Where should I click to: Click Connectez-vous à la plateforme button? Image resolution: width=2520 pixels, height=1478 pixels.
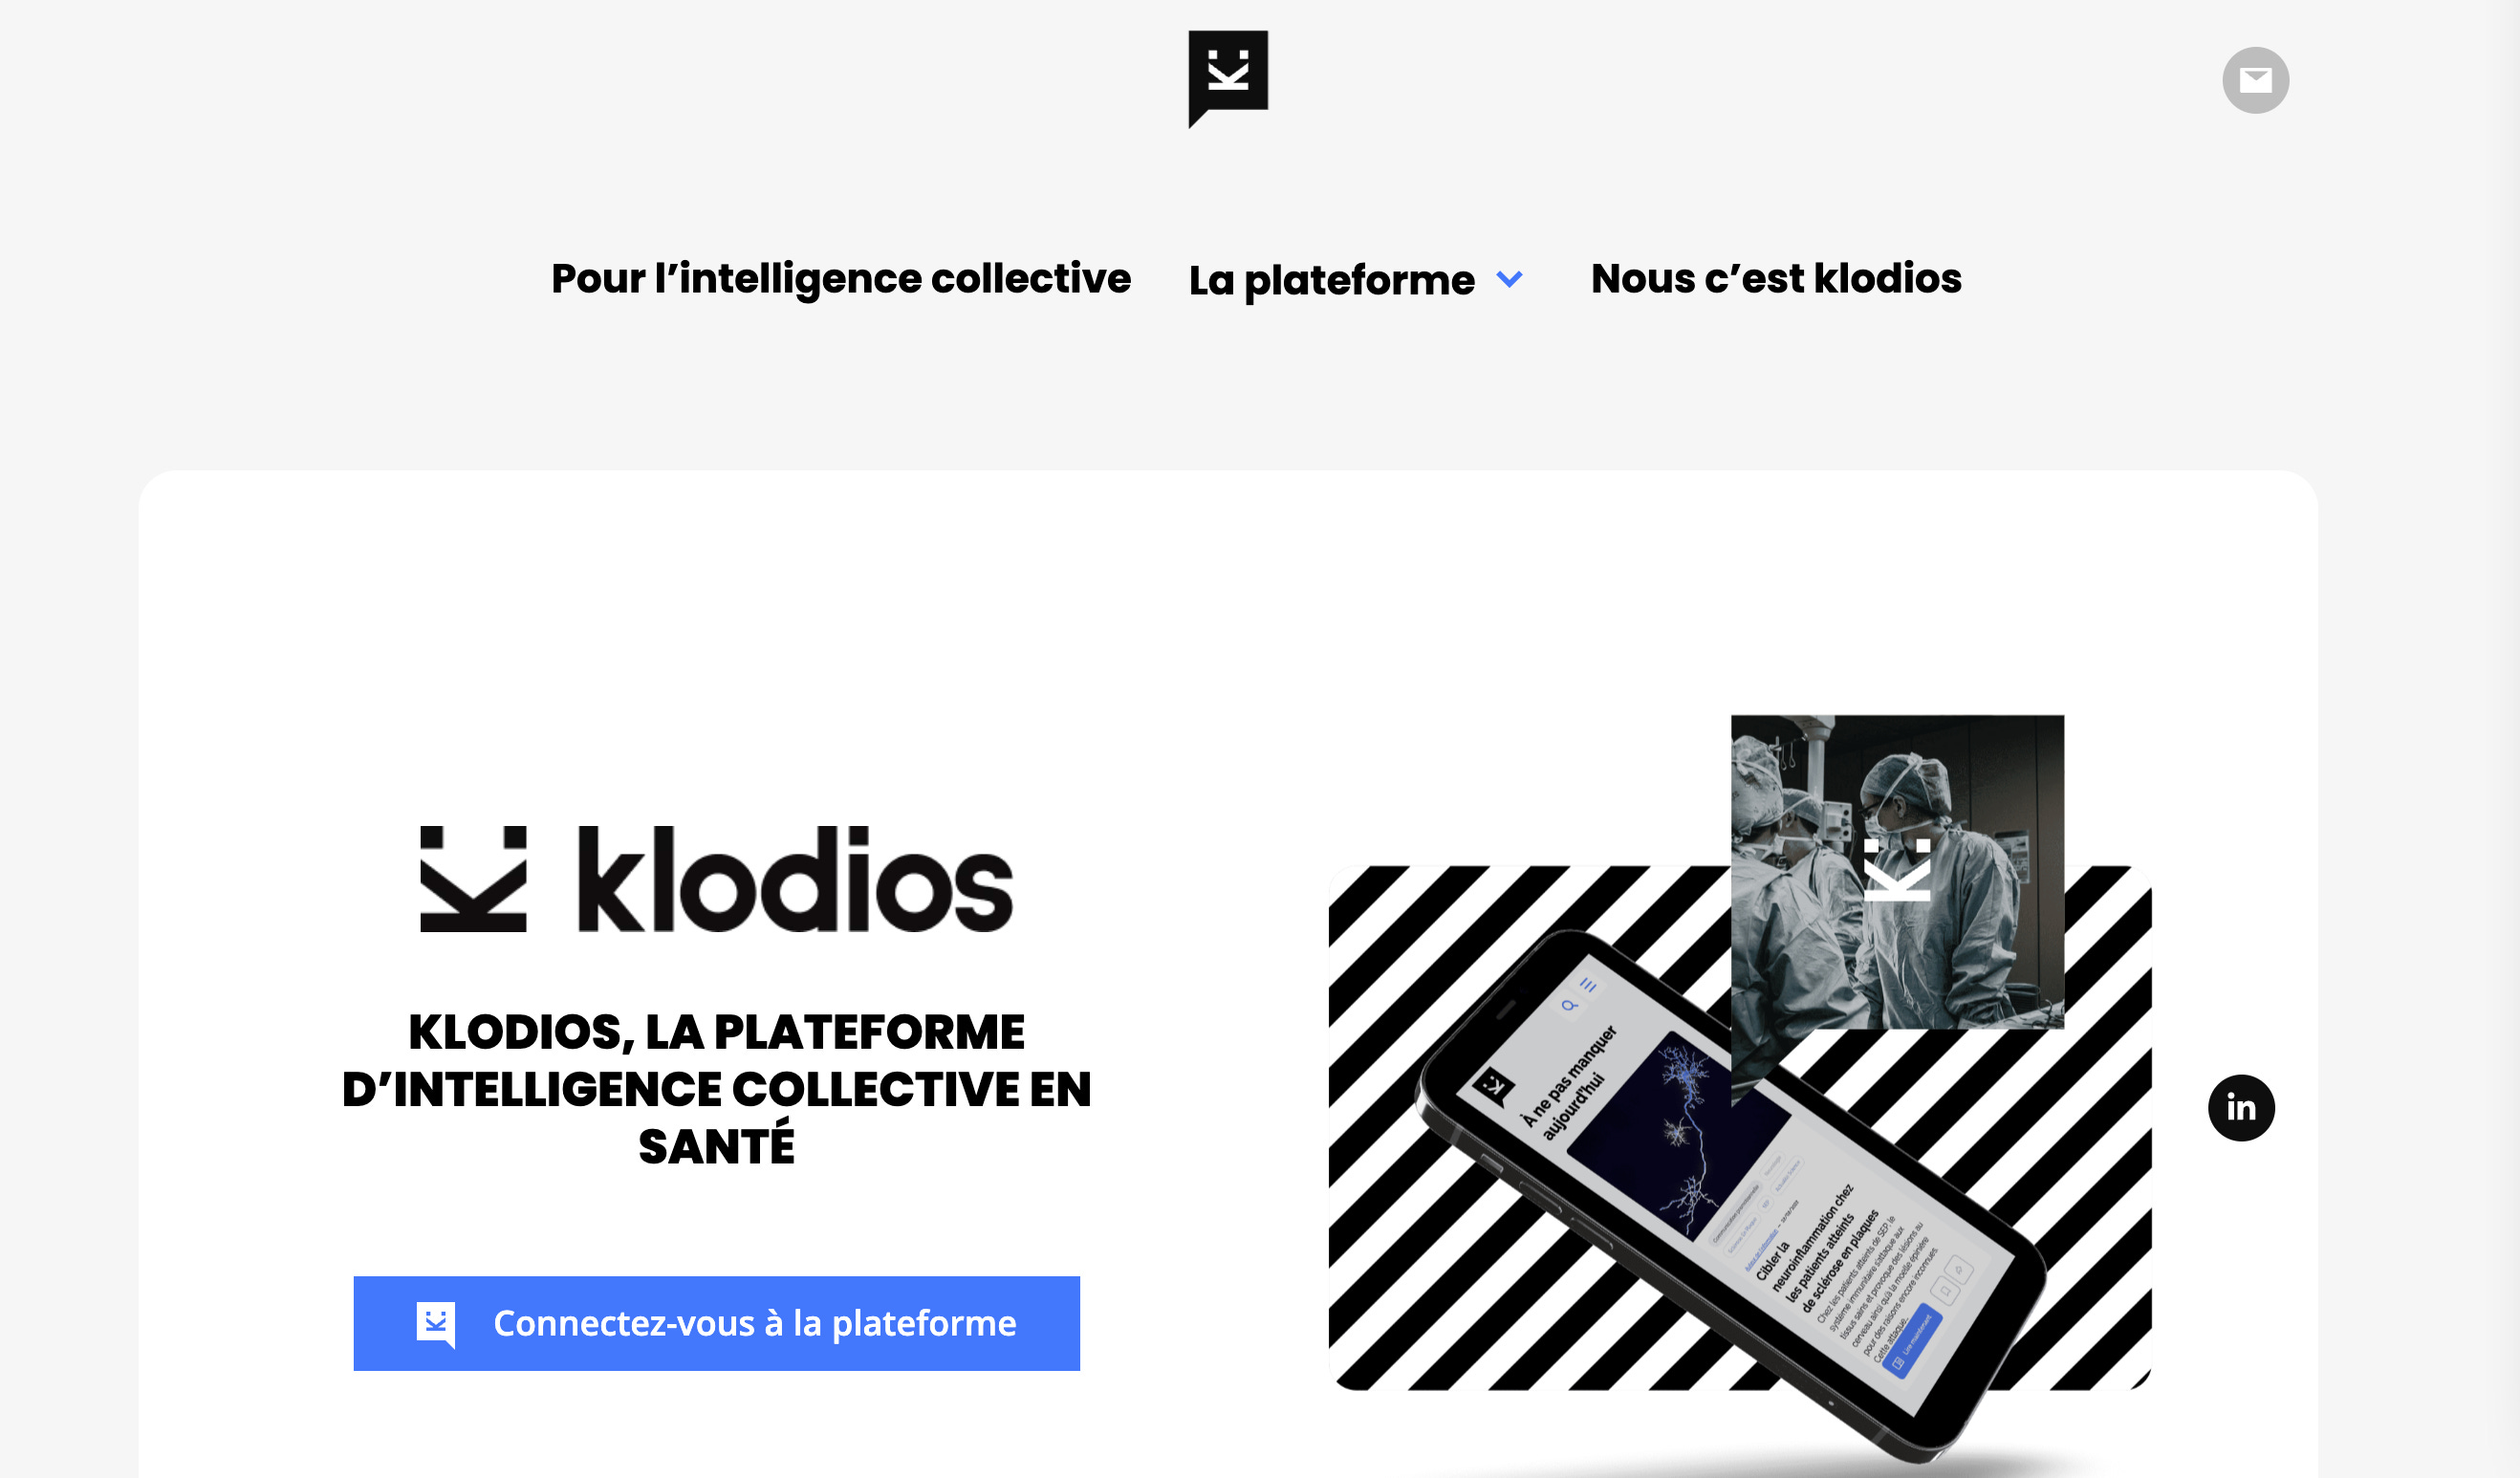click(x=716, y=1323)
